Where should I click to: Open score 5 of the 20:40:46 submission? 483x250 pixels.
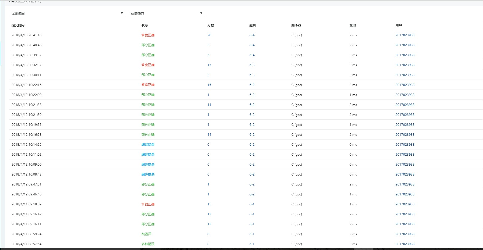point(208,45)
